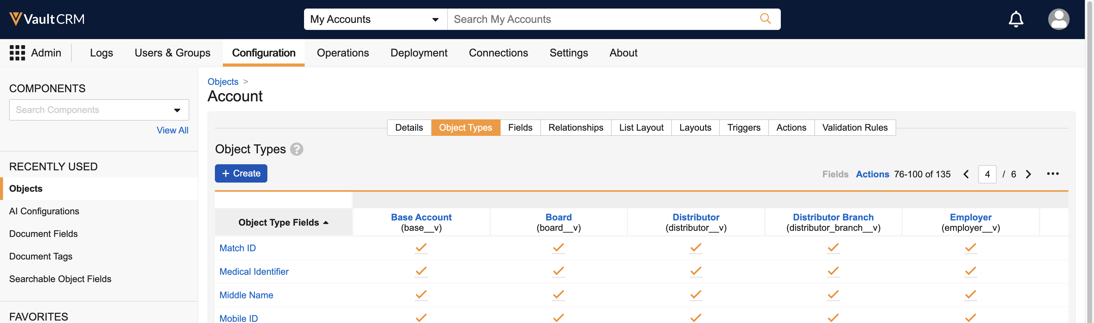Screen dimensions: 1094x323
Task: Toggle Medical Identifier checkmark for Distributor
Action: (696, 271)
